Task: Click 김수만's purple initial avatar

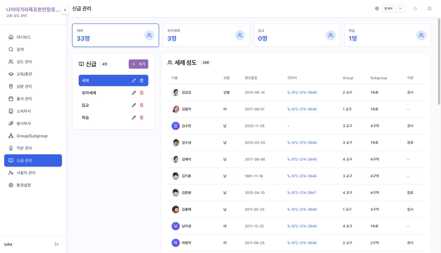Action: pyautogui.click(x=176, y=126)
